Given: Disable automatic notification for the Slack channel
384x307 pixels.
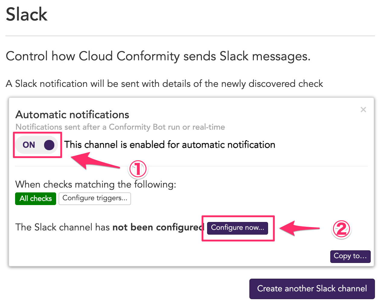Looking at the screenshot, I should (x=37, y=145).
